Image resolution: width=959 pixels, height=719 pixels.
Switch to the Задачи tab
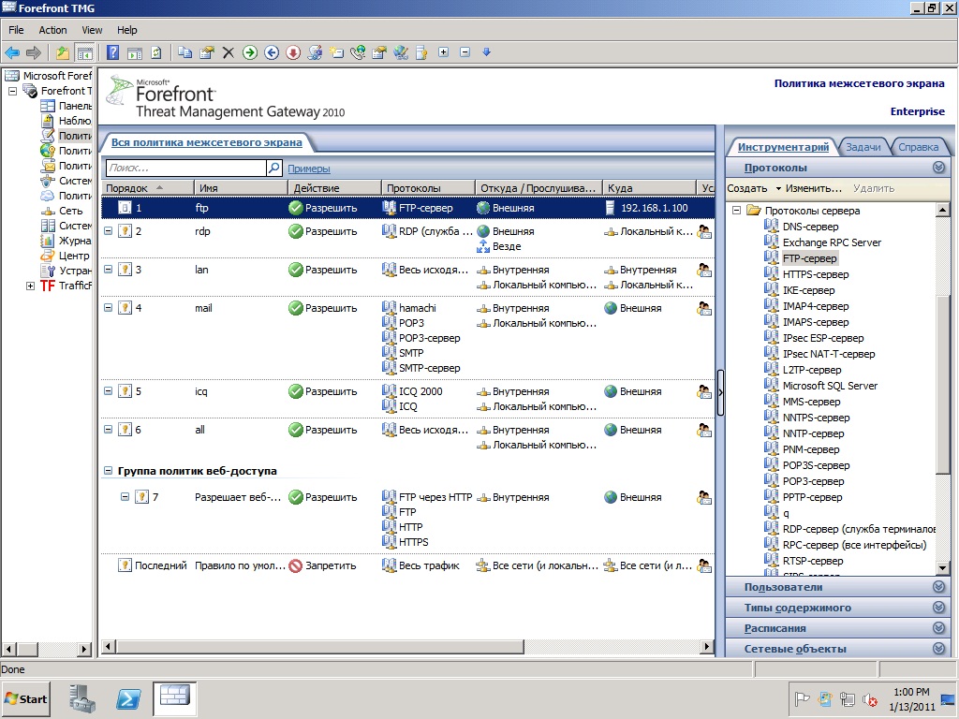point(863,147)
